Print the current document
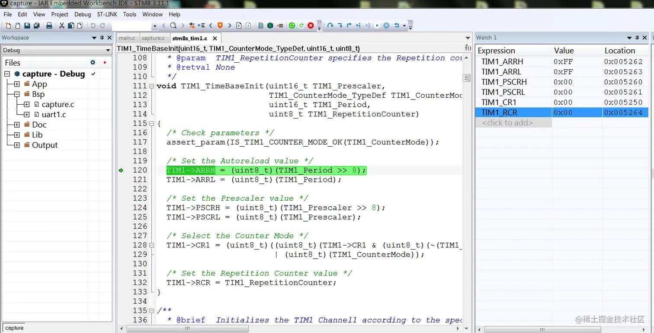Image resolution: width=654 pixels, height=333 pixels. (x=49, y=26)
